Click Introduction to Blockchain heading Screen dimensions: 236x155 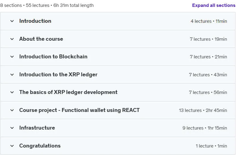pos(53,57)
